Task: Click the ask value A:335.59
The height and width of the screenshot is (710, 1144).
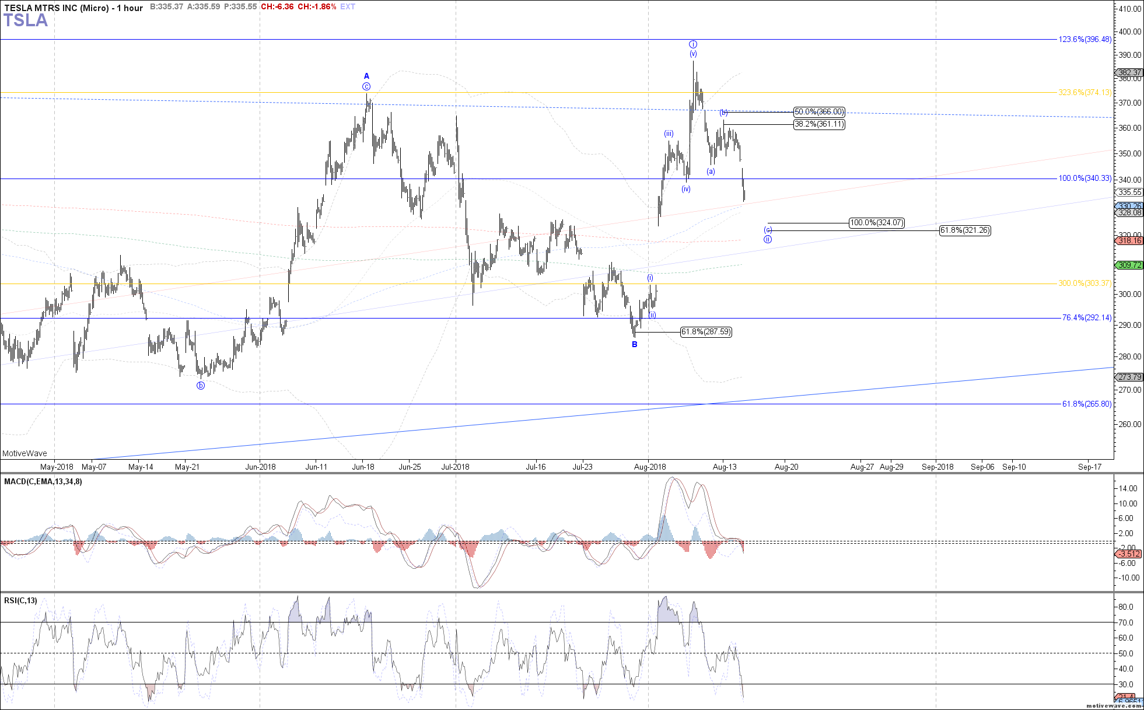Action: (x=203, y=7)
